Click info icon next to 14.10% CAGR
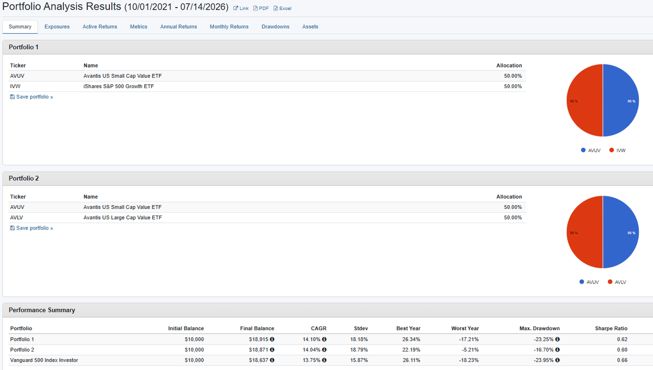This screenshot has height=370, width=653. tap(324, 339)
